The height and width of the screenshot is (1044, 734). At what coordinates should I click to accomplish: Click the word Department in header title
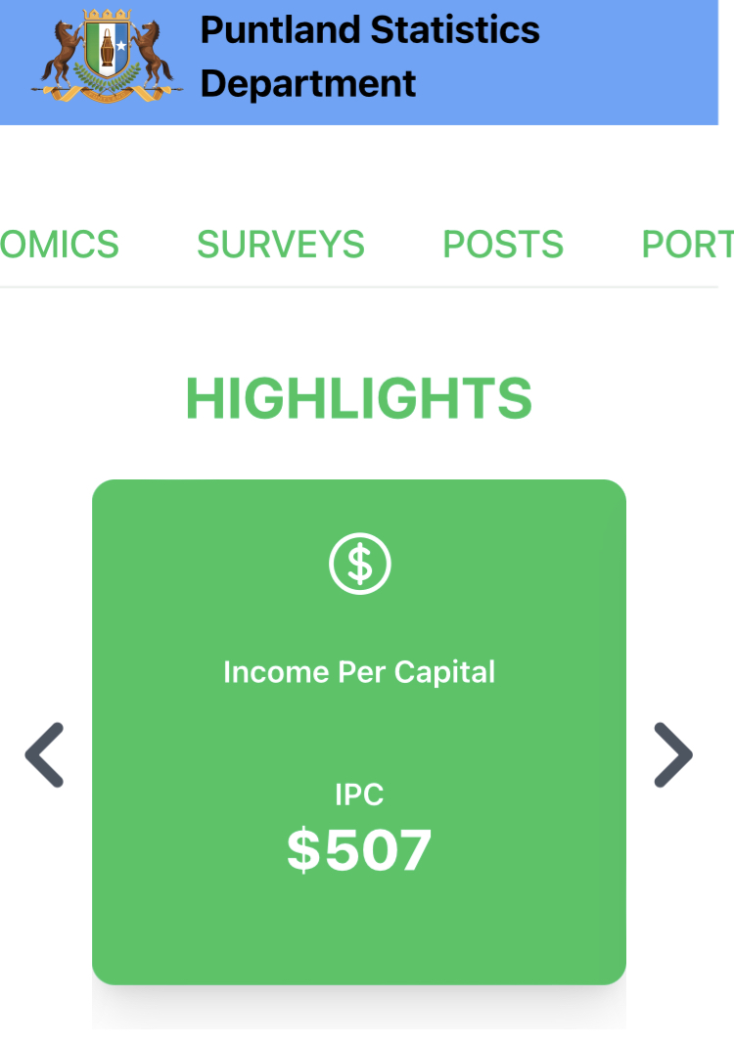pyautogui.click(x=308, y=83)
